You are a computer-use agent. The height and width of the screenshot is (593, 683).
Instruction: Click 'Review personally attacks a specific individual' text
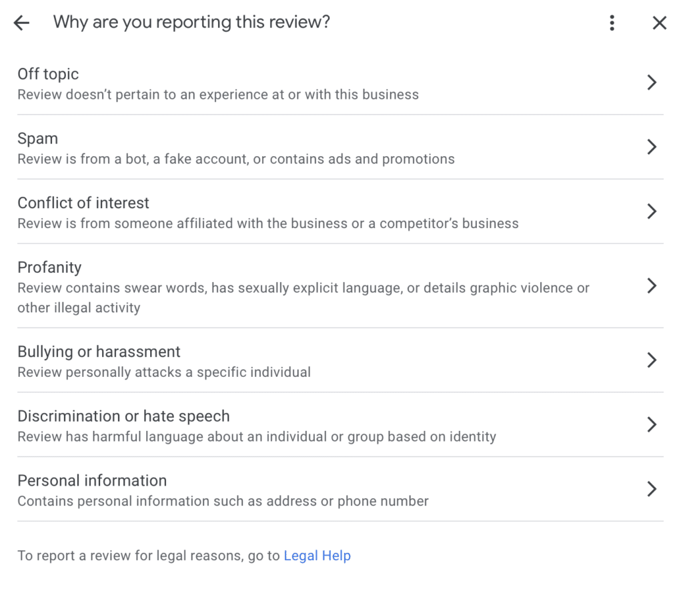164,372
